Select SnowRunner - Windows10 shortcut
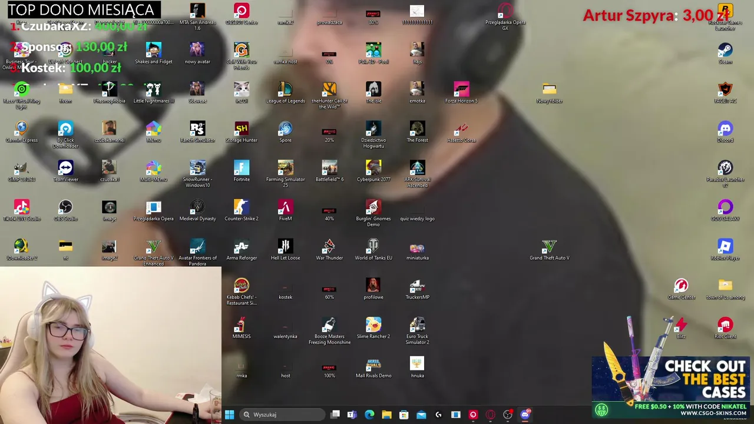 (x=197, y=174)
